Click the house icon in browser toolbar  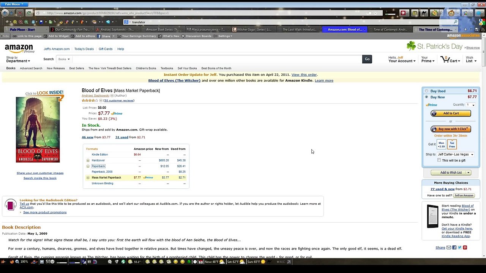pyautogui.click(x=465, y=13)
